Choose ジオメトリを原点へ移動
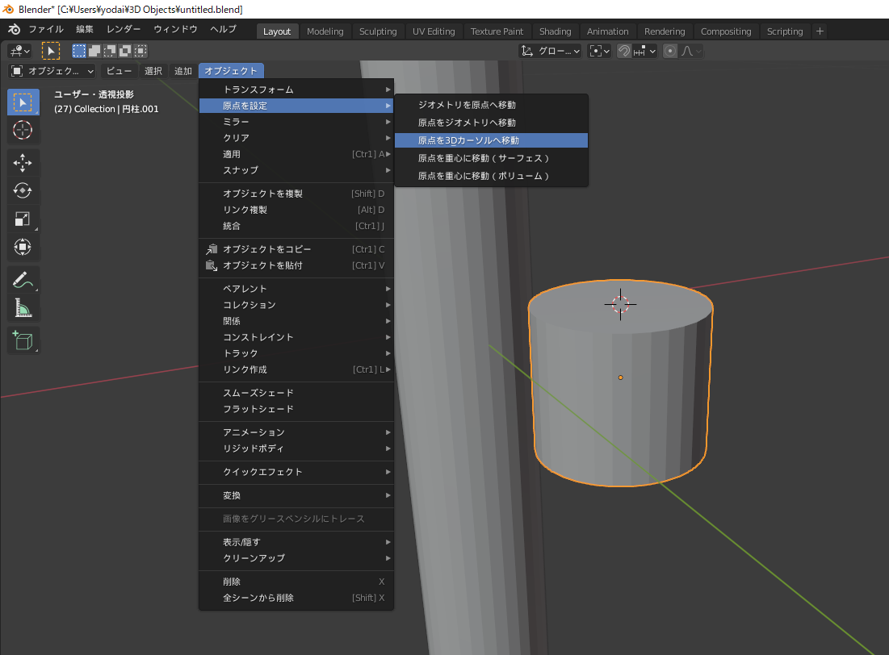889x655 pixels. coord(492,105)
